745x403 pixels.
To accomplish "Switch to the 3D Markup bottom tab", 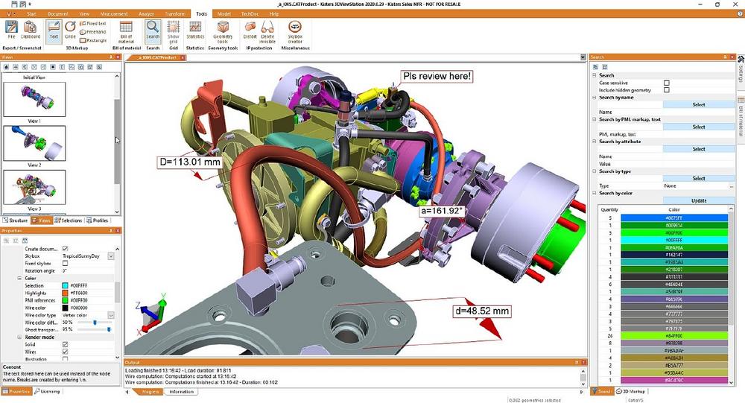I will pos(630,392).
